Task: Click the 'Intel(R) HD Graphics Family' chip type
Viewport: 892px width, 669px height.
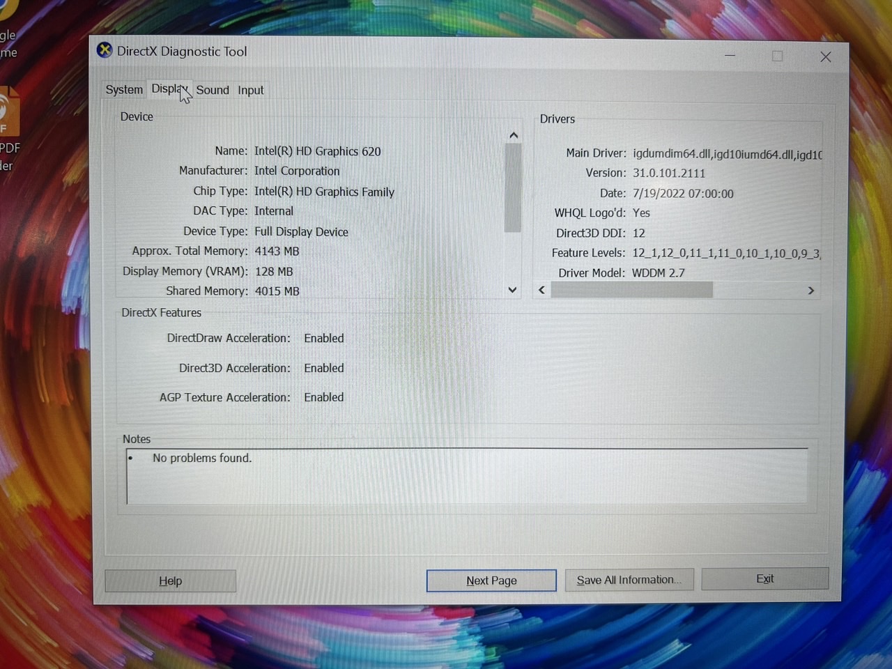Action: (324, 192)
